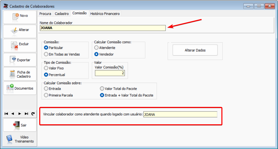The image size is (278, 149).
Task: Click the linked user field showing JOANA
Action: tap(180, 114)
